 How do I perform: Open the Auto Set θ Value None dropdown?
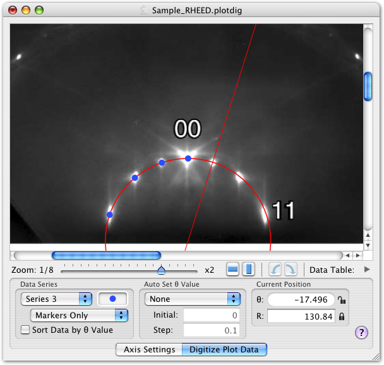coord(193,299)
